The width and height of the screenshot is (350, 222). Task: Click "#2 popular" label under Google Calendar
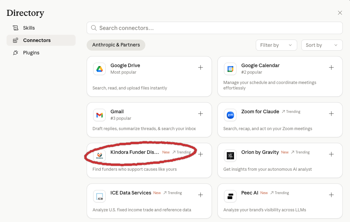[252, 72]
